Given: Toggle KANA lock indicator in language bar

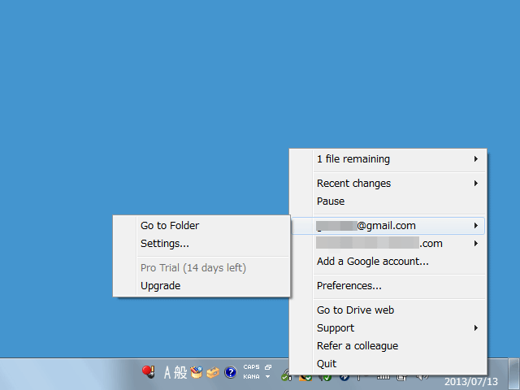Looking at the screenshot, I should pos(251,377).
